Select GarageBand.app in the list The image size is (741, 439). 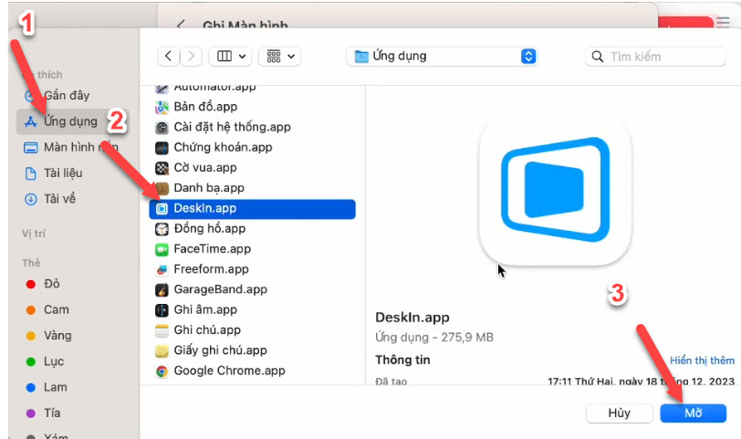click(253, 289)
